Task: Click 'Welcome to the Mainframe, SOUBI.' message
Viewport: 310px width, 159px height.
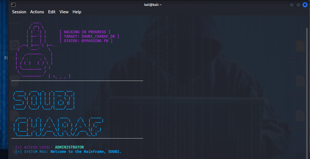Action: pos(86,152)
